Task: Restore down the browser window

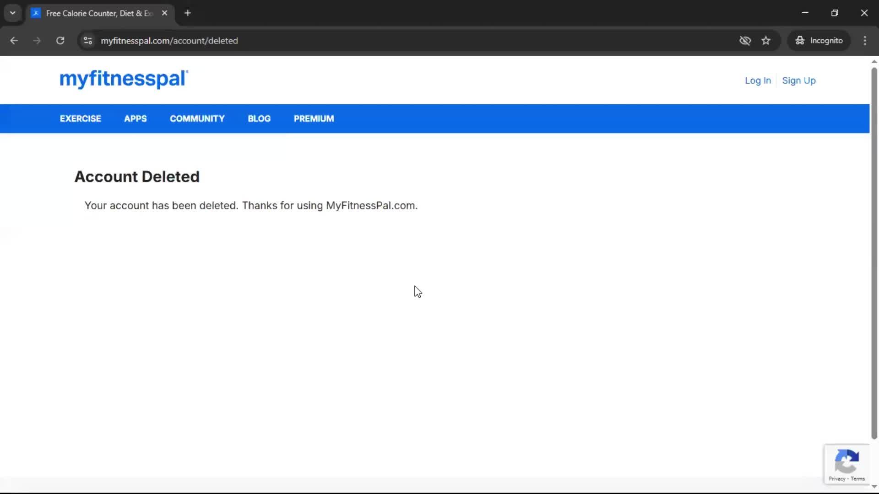Action: [x=835, y=13]
